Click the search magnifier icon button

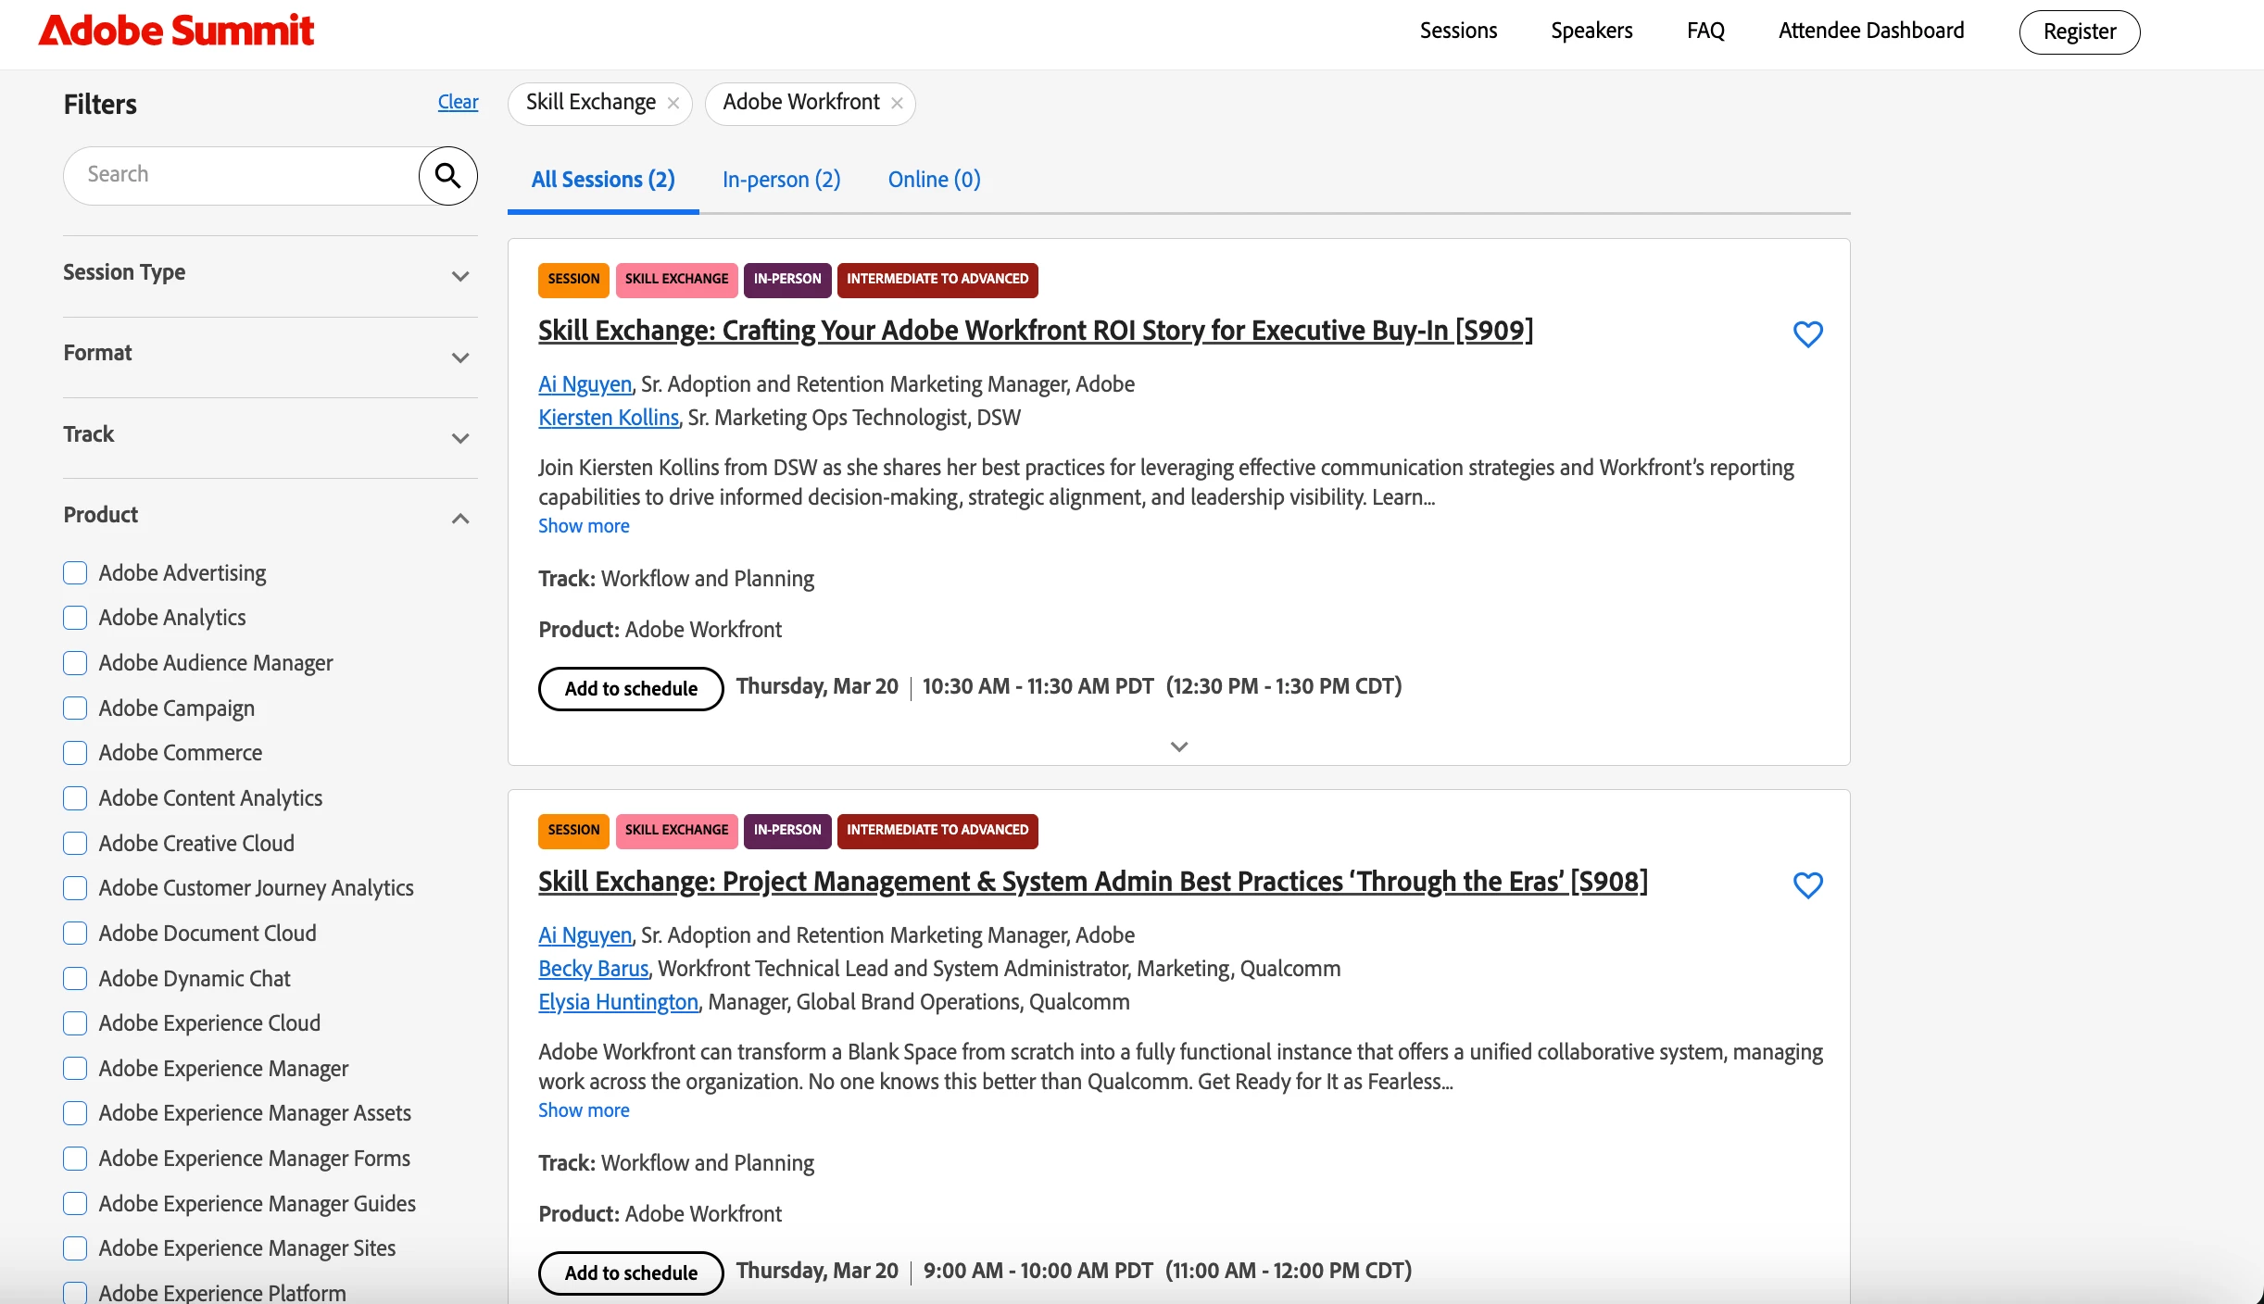point(447,175)
